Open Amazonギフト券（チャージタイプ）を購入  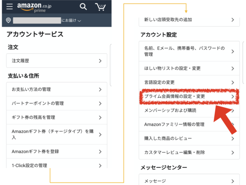[x=57, y=134]
